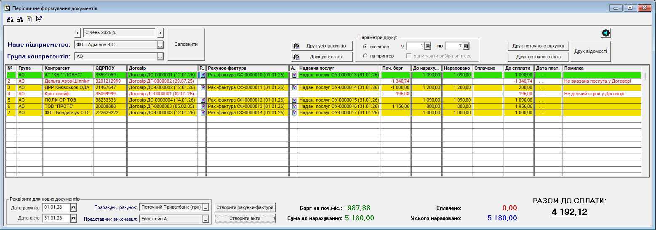656x230 pixels.
Task: Open calculator icon beside the 'з' field
Action: click(427, 46)
